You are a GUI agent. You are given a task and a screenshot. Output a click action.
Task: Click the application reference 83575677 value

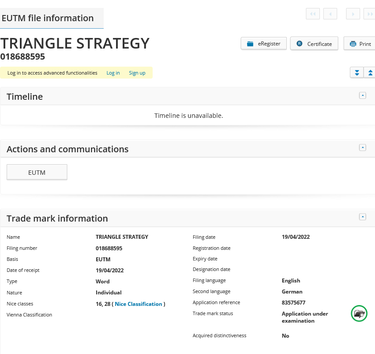[x=293, y=303]
